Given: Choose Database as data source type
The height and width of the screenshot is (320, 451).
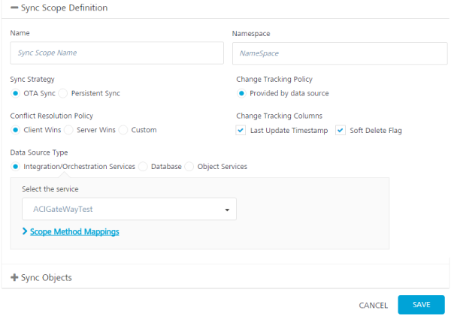Looking at the screenshot, I should 143,166.
